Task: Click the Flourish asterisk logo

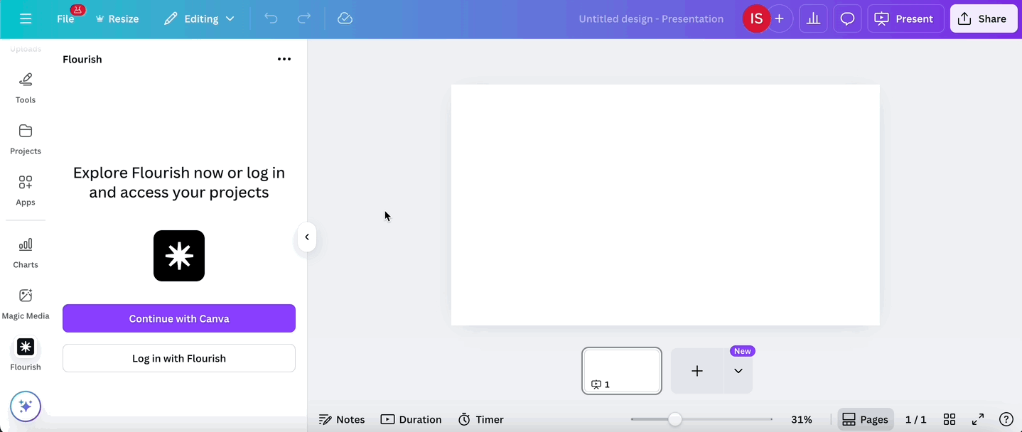Action: 179,256
